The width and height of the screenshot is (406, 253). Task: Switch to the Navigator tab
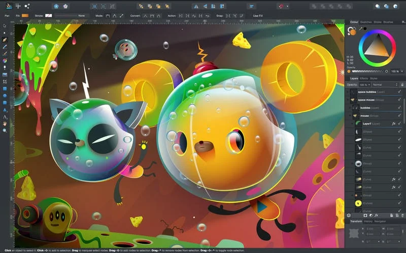(380, 221)
